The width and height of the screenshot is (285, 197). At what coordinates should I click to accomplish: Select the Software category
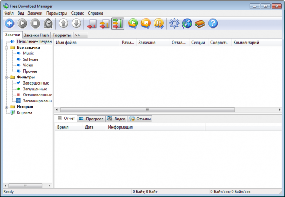click(x=31, y=59)
